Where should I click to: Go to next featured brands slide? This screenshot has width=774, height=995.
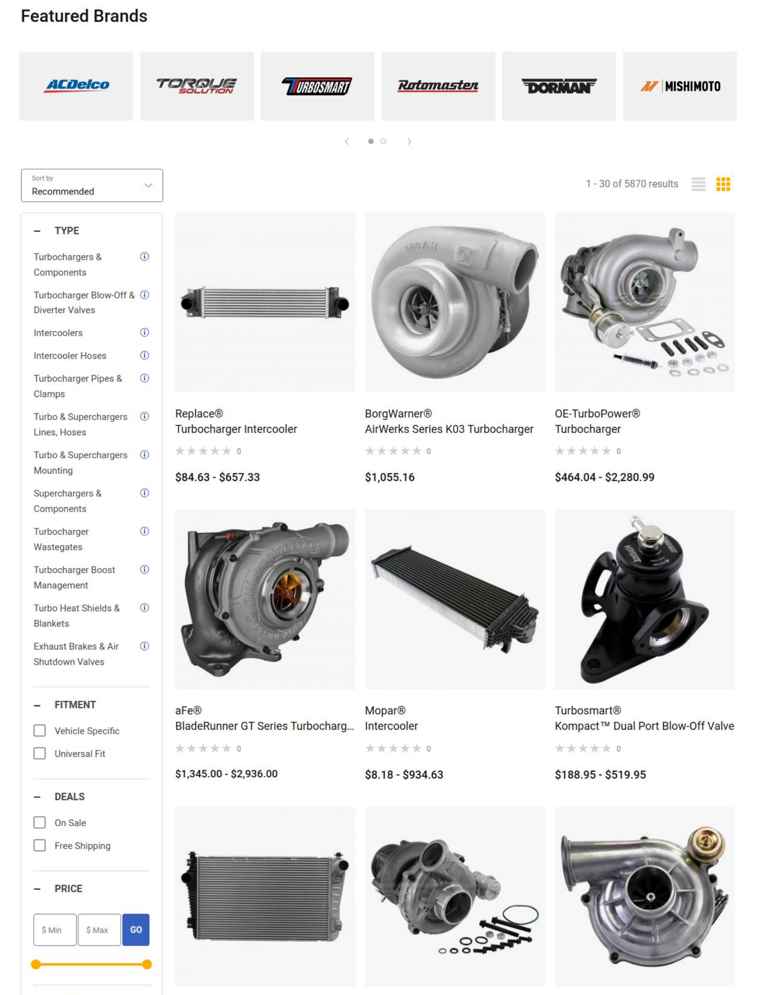[x=409, y=141]
